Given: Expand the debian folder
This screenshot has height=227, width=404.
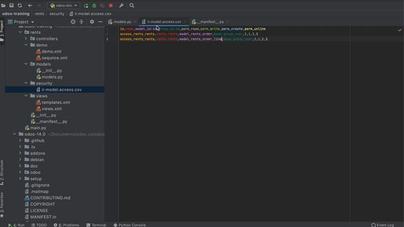Looking at the screenshot, I should (x=20, y=160).
